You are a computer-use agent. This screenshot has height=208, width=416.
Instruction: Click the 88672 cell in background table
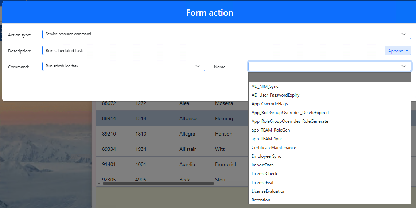pyautogui.click(x=109, y=103)
